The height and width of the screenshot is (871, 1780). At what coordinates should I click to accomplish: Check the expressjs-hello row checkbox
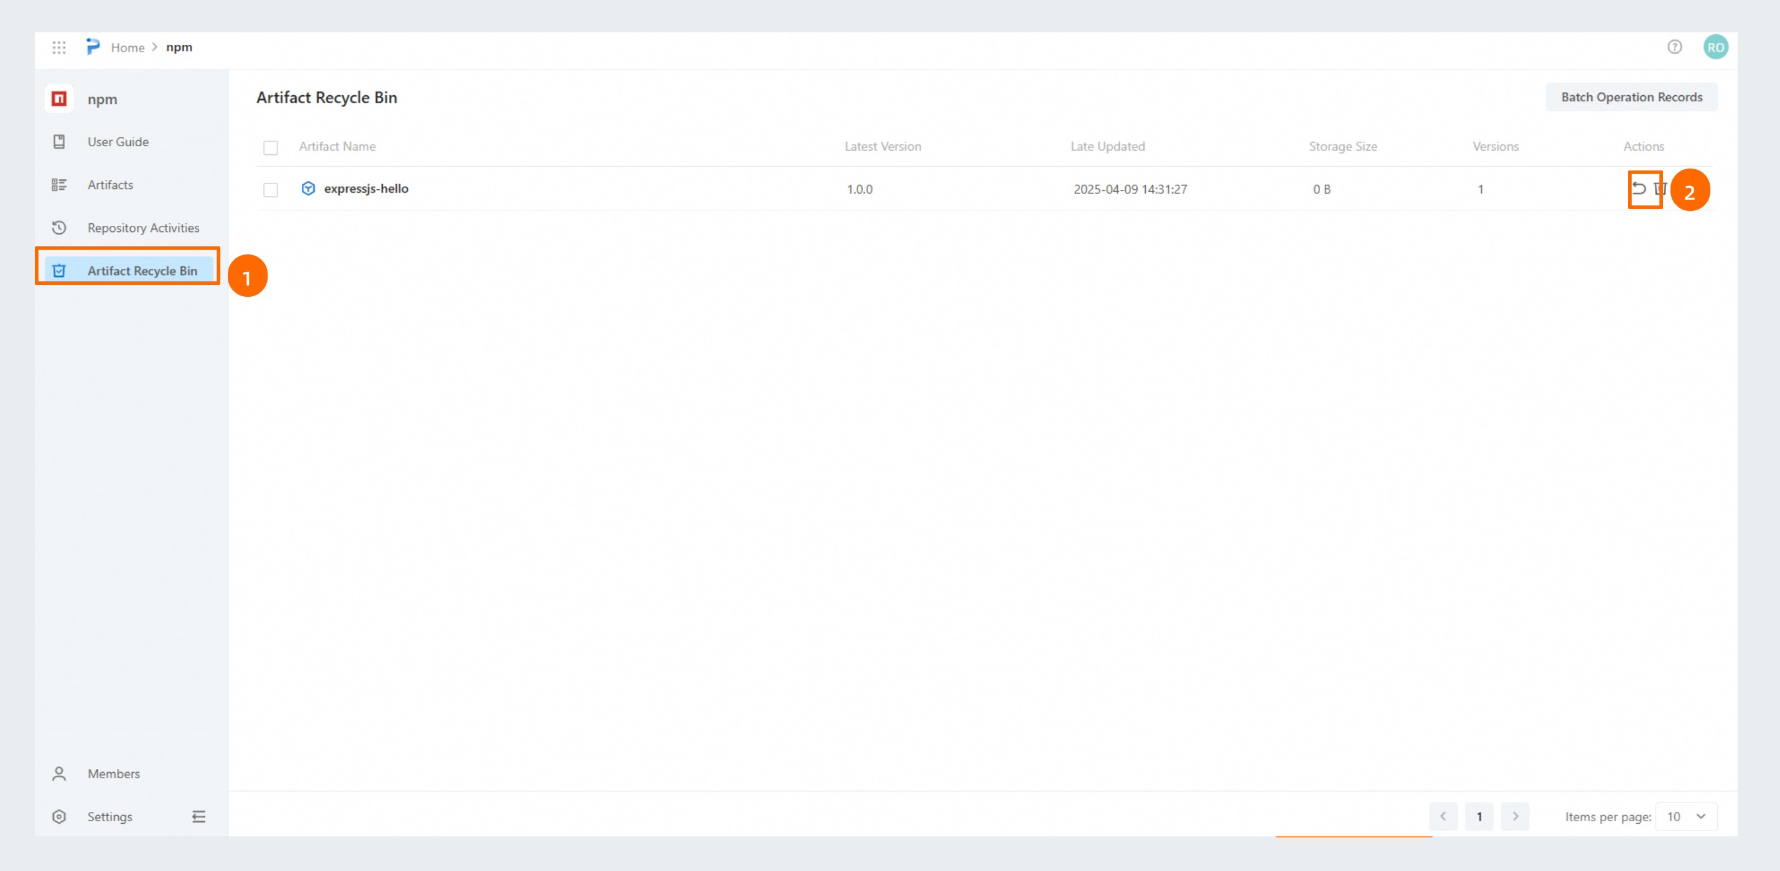[x=270, y=190]
